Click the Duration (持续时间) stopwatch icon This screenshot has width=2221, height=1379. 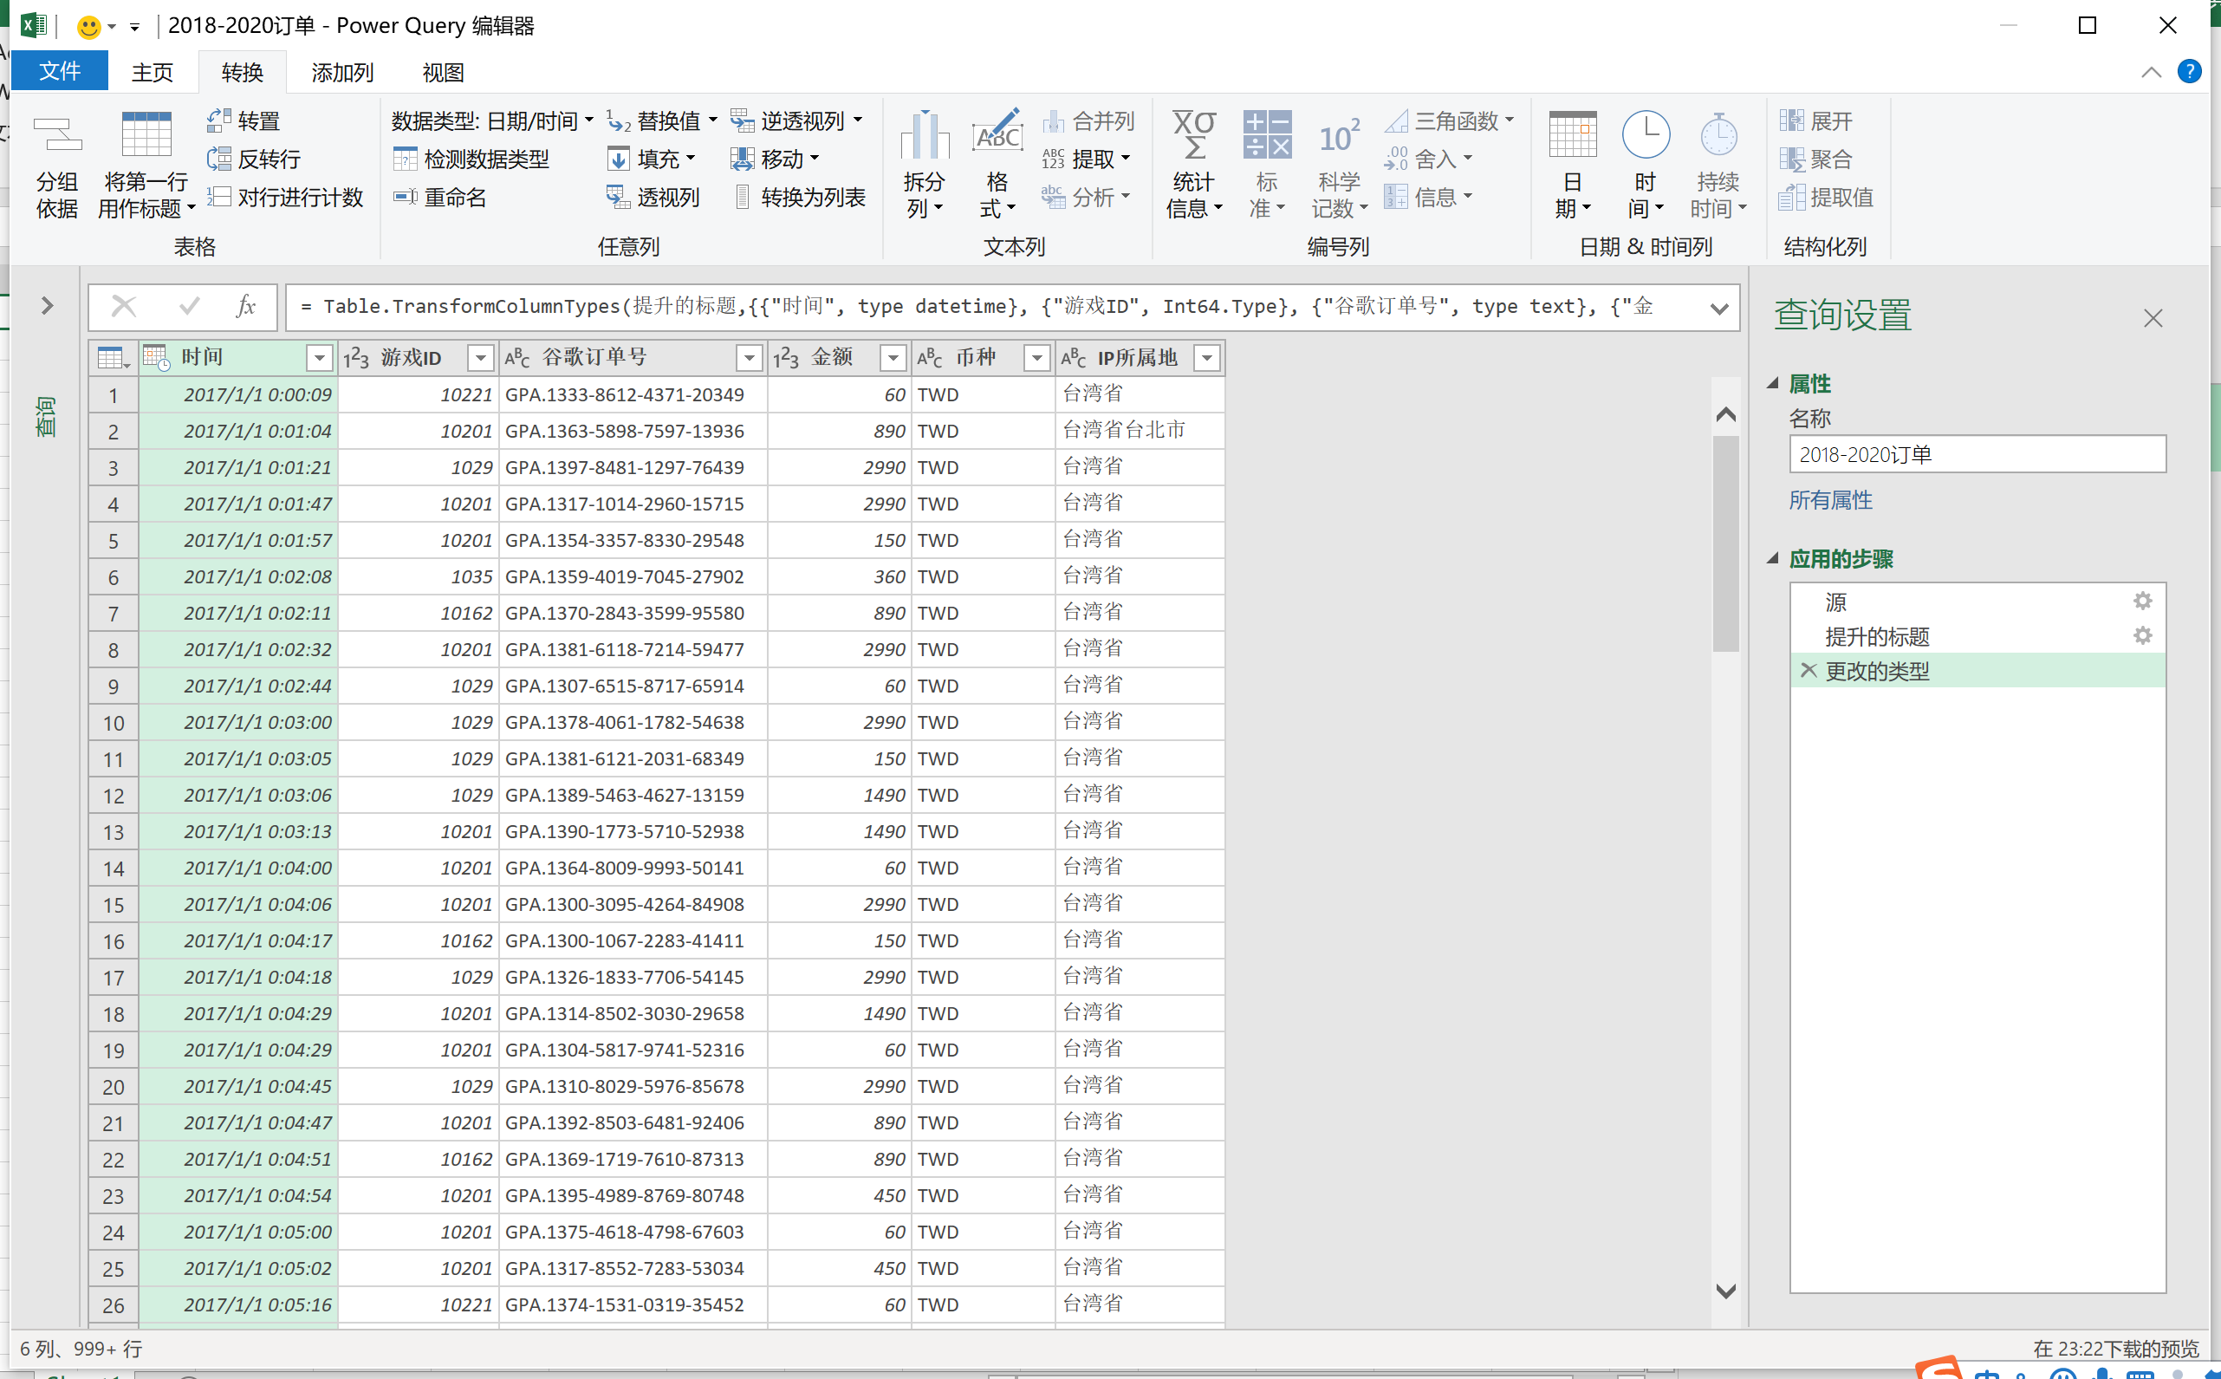1718,135
